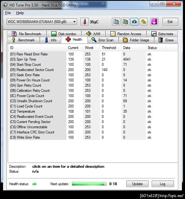The width and height of the screenshot is (185, 199).
Task: Click the 4041 data value for Spin Up Time
Action: click(127, 59)
